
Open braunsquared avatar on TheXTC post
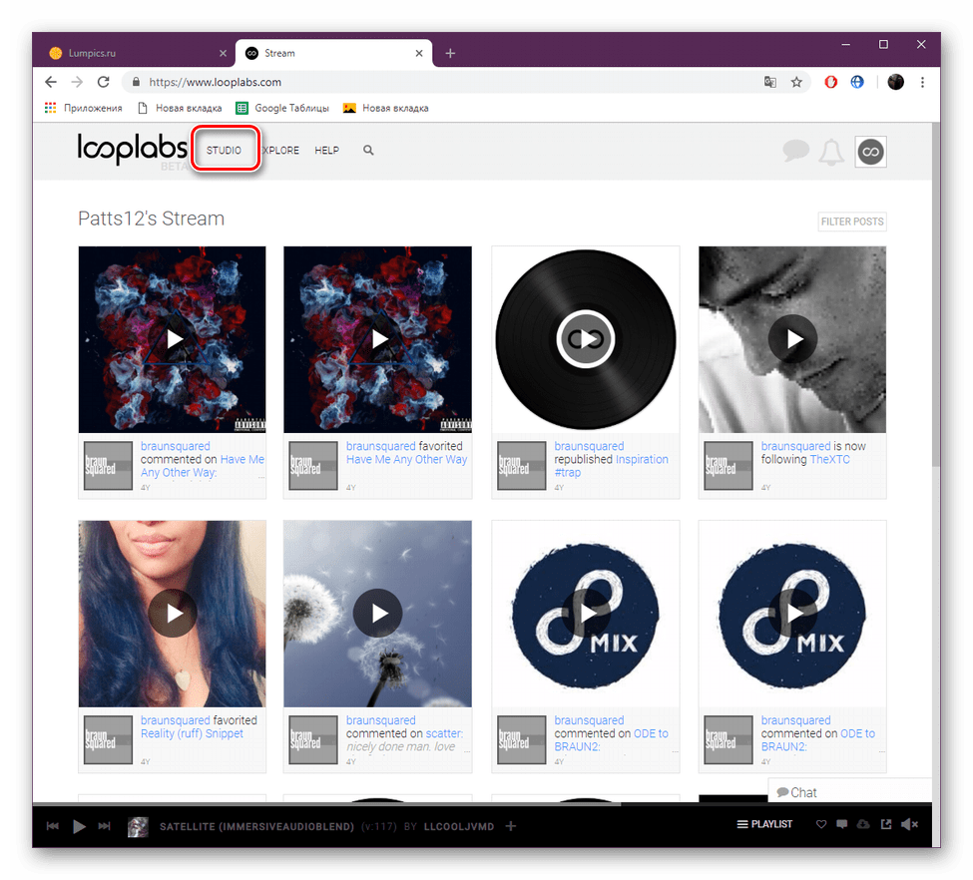coord(729,466)
